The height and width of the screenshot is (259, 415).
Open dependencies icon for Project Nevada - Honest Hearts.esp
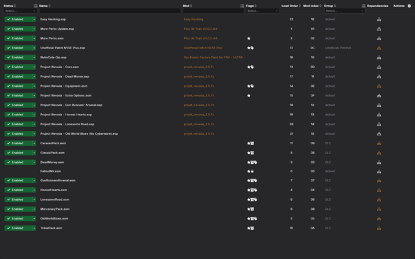[x=379, y=115]
